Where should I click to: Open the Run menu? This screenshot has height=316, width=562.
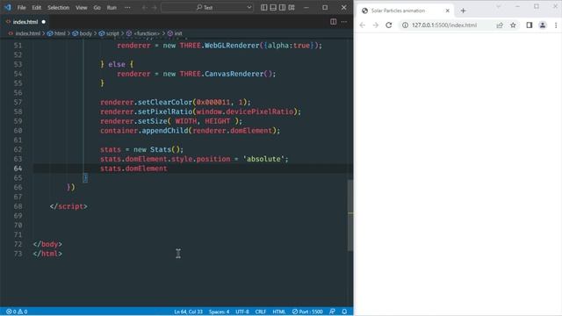click(x=112, y=8)
